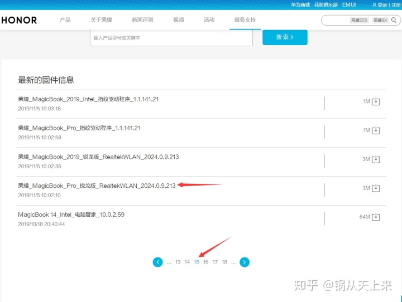This screenshot has height=302, width=402.
Task: Open the 产品 menu
Action: point(65,20)
